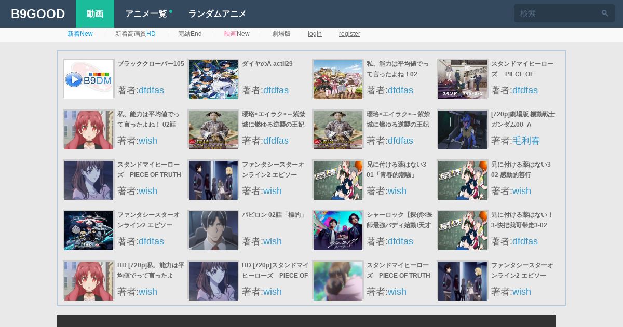The image size is (623, 327).
Task: Open author dfdfas beside シャーロック
Action: click(400, 241)
